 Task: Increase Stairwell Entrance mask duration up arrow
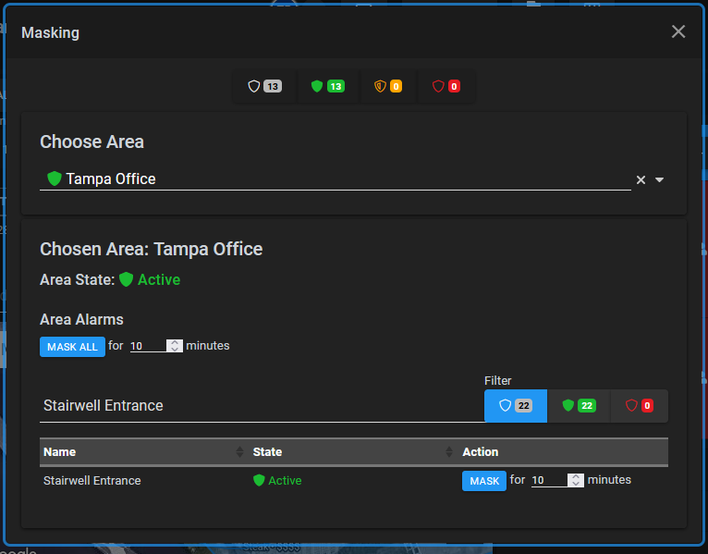576,476
